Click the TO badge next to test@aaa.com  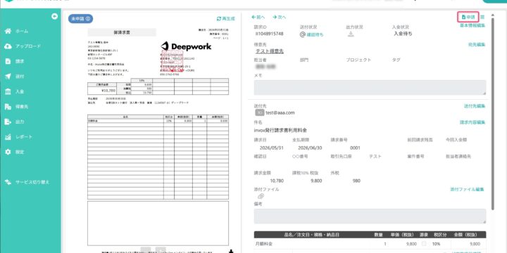click(260, 112)
